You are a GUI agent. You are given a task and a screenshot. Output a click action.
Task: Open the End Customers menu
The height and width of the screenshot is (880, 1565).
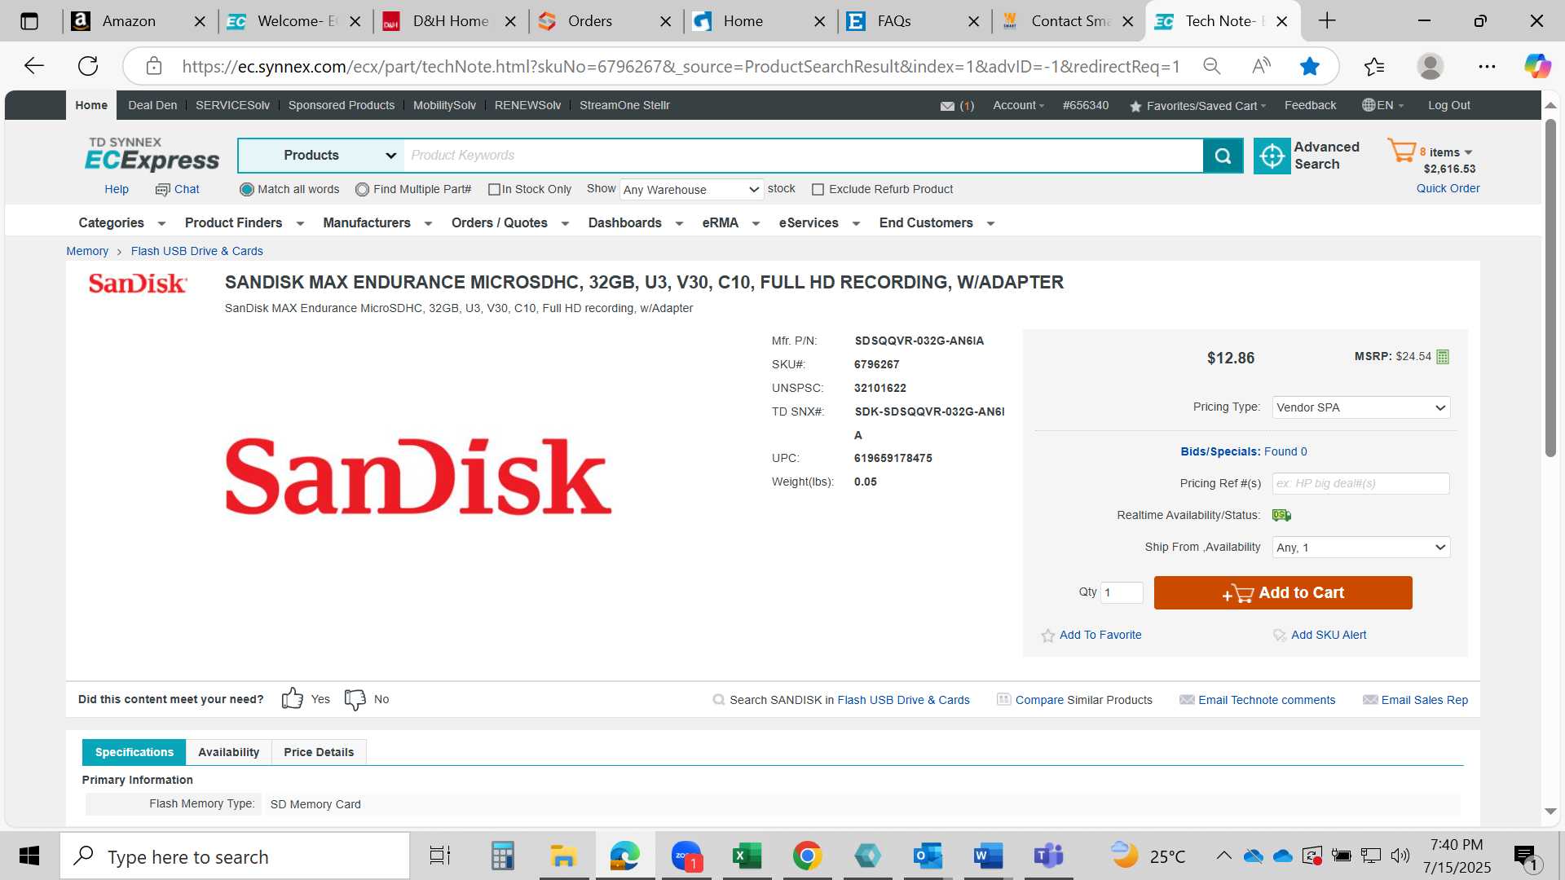coord(937,223)
